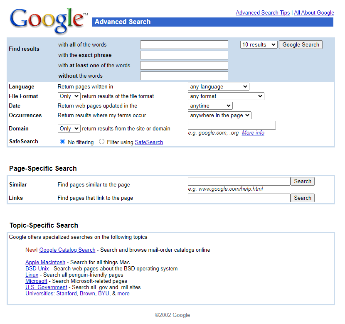This screenshot has width=345, height=324.
Task: Click 'Return web pages updated in the' text
Action: [x=97, y=106]
